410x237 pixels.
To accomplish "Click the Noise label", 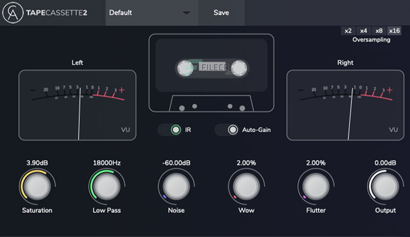I will (176, 211).
